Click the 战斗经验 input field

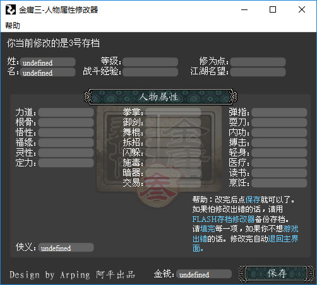[x=150, y=73]
